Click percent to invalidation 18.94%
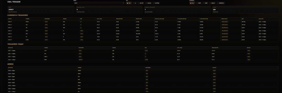 (179, 40)
